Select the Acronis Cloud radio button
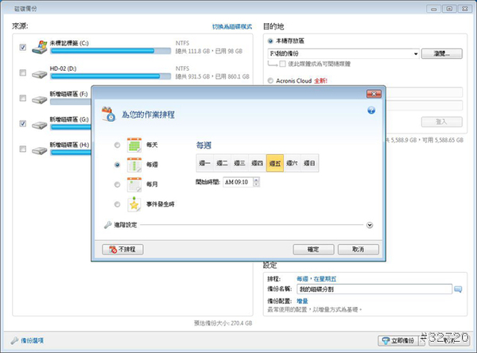The image size is (477, 353). pos(270,80)
